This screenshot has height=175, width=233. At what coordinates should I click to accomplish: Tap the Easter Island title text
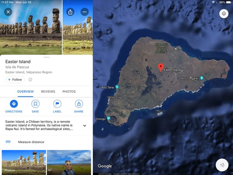pyautogui.click(x=18, y=61)
